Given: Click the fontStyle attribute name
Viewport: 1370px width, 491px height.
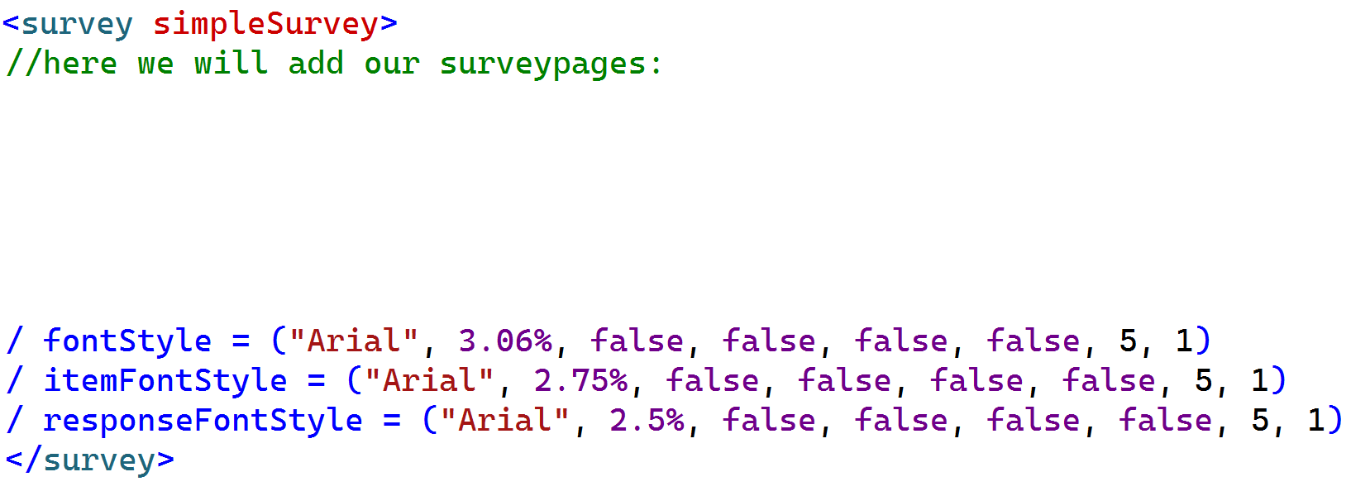Looking at the screenshot, I should coord(127,341).
